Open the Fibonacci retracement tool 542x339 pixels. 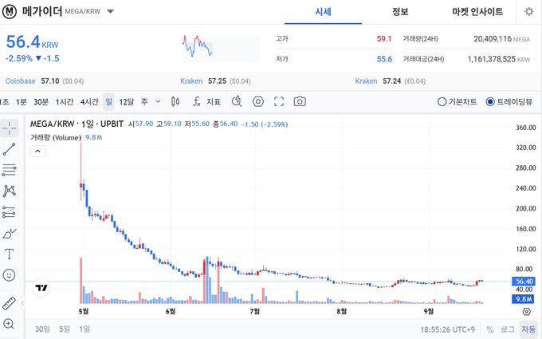10,170
